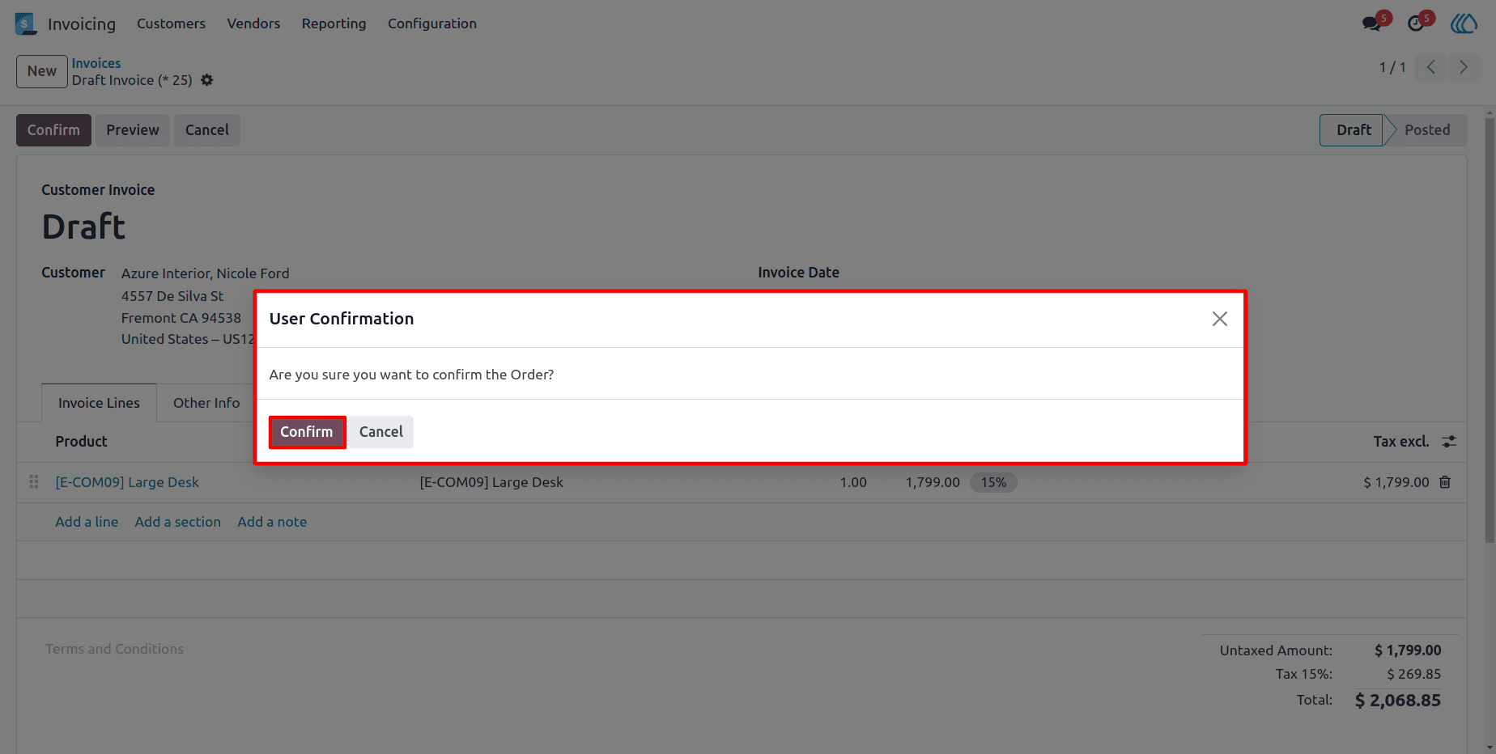The height and width of the screenshot is (754, 1496).
Task: Open the gear actions menu beside Draft Invoice
Action: pos(207,80)
